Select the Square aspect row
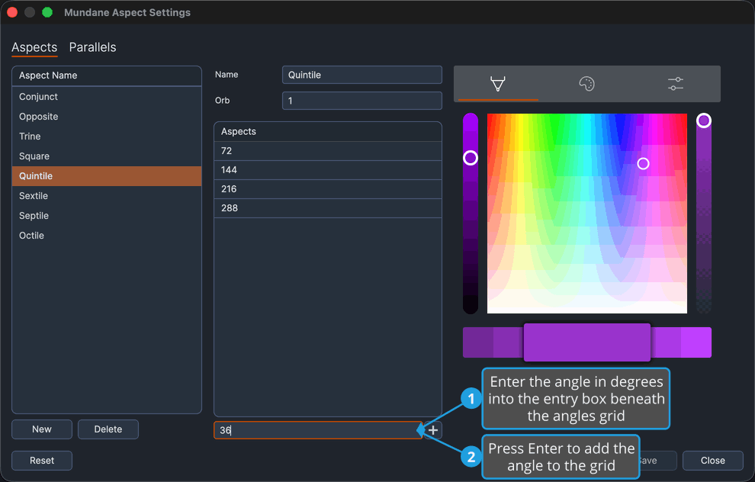 point(107,156)
